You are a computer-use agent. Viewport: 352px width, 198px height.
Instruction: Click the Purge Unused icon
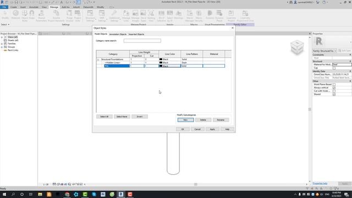point(69,15)
